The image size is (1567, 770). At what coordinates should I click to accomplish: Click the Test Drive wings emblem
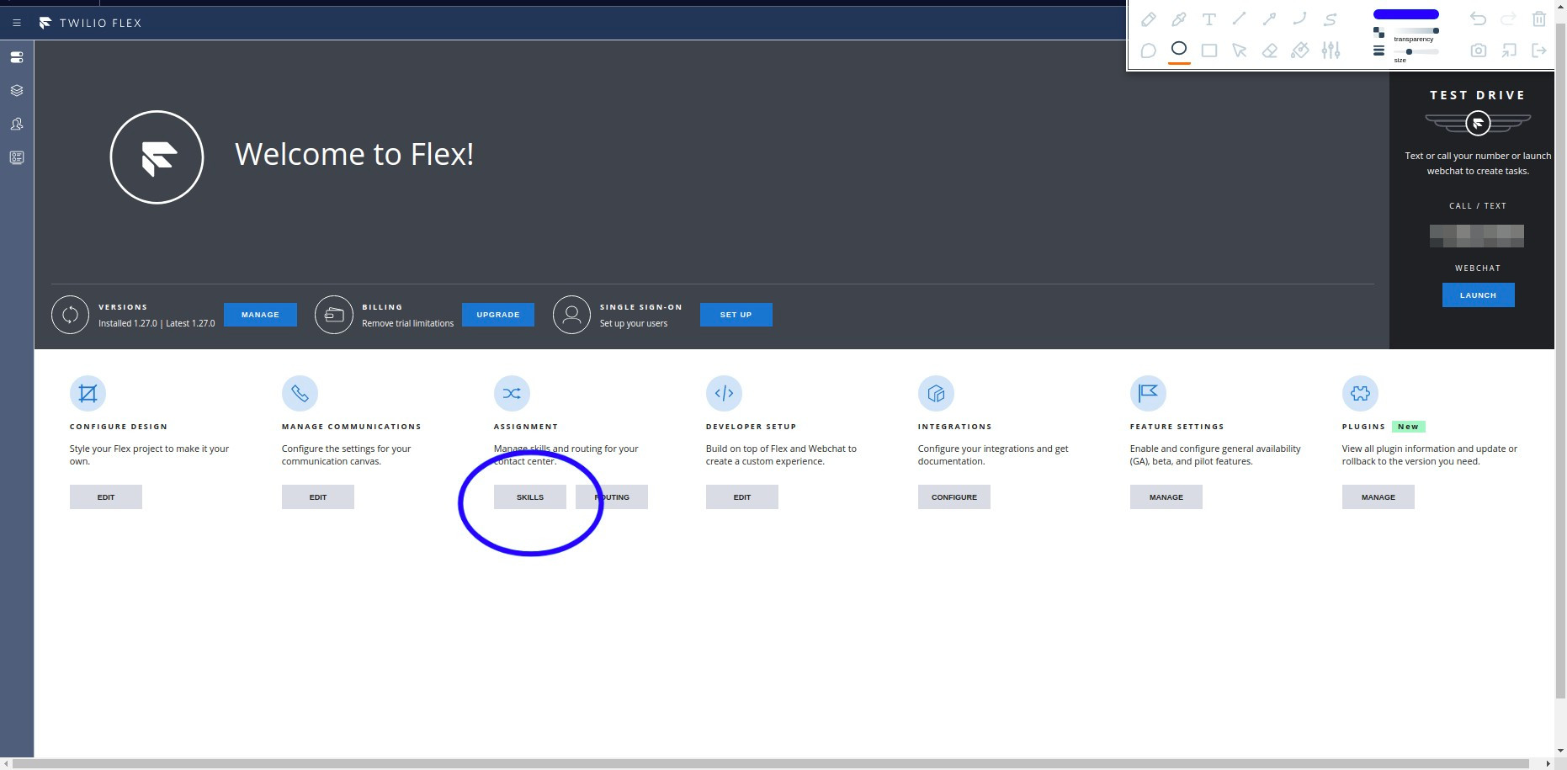click(x=1478, y=124)
